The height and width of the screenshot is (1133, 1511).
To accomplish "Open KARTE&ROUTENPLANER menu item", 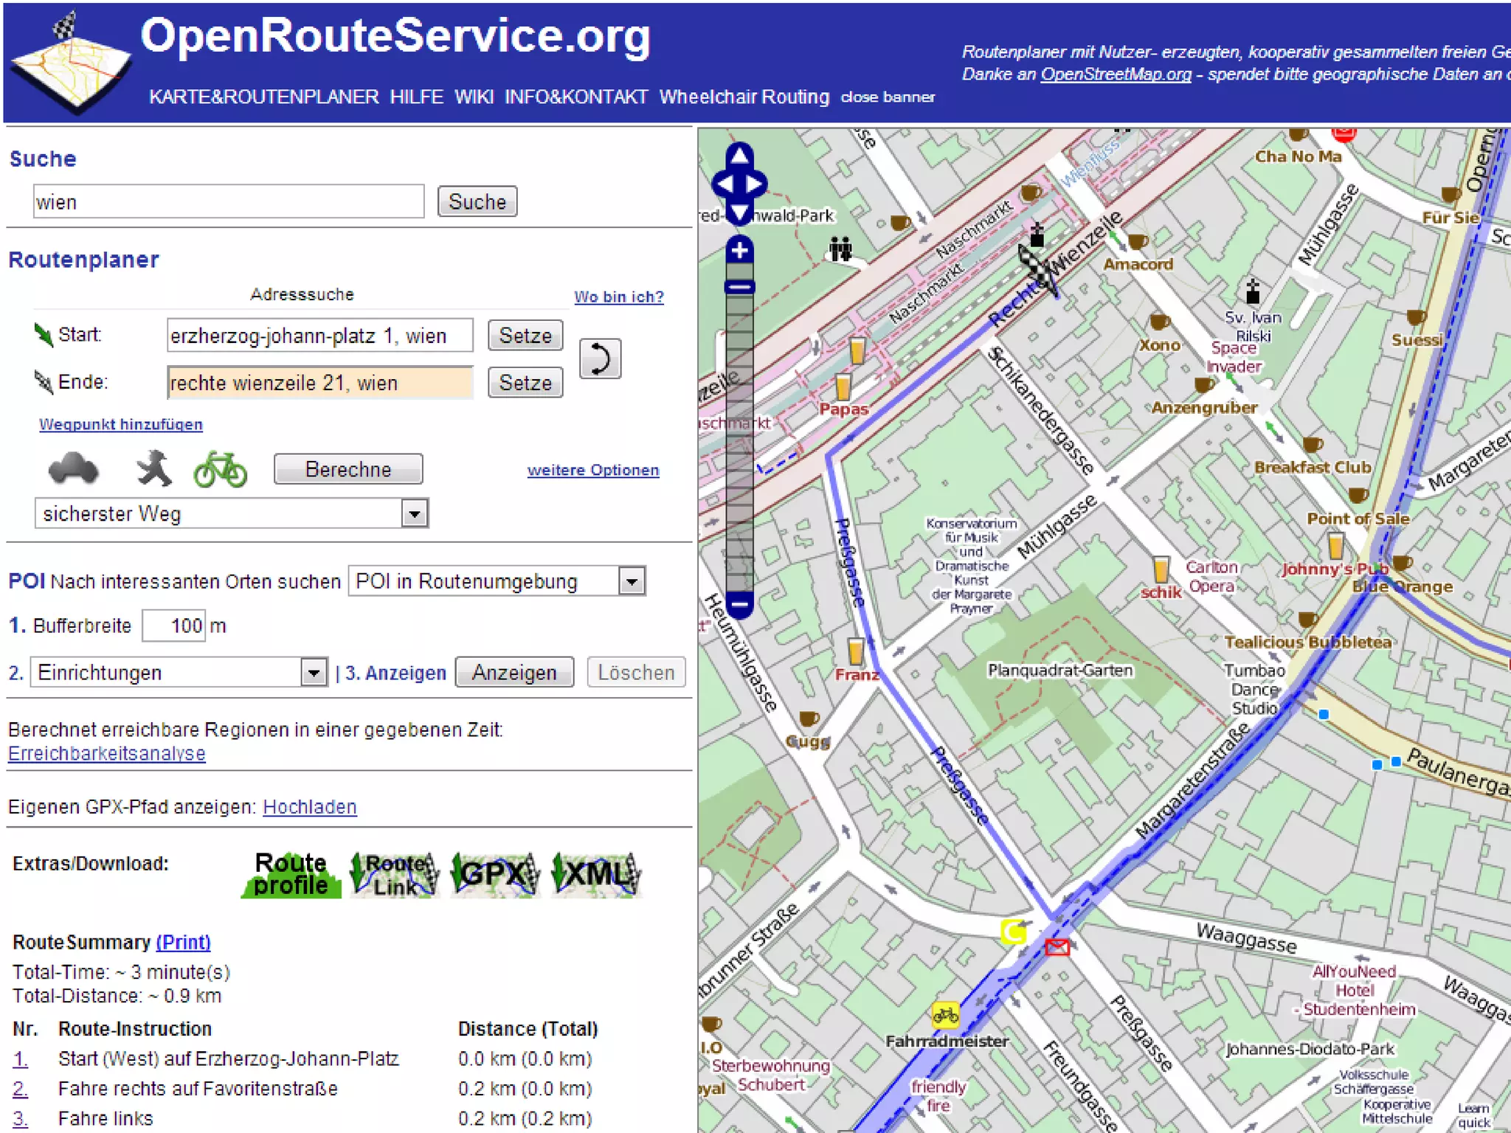I will (x=264, y=97).
